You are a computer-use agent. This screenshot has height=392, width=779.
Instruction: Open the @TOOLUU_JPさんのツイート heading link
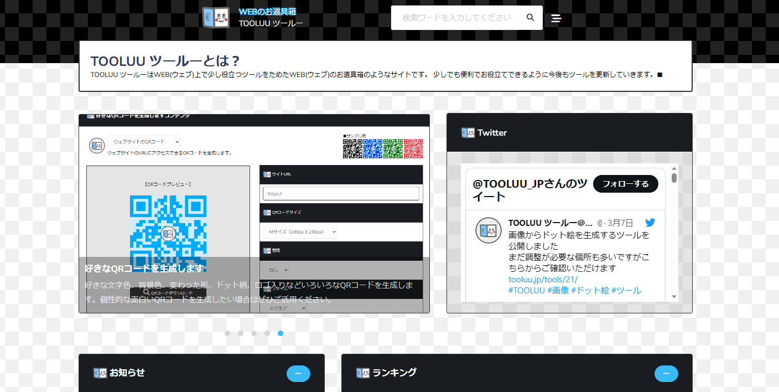coord(530,190)
